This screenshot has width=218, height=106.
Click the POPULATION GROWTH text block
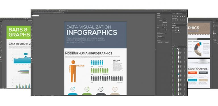point(116,61)
